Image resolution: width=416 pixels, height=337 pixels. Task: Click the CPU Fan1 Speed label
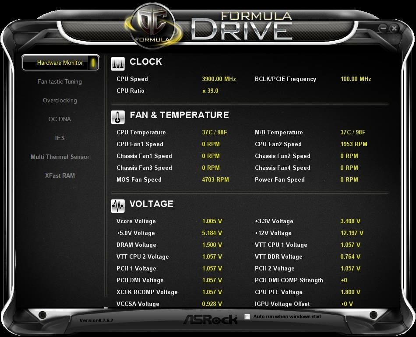pyautogui.click(x=140, y=144)
